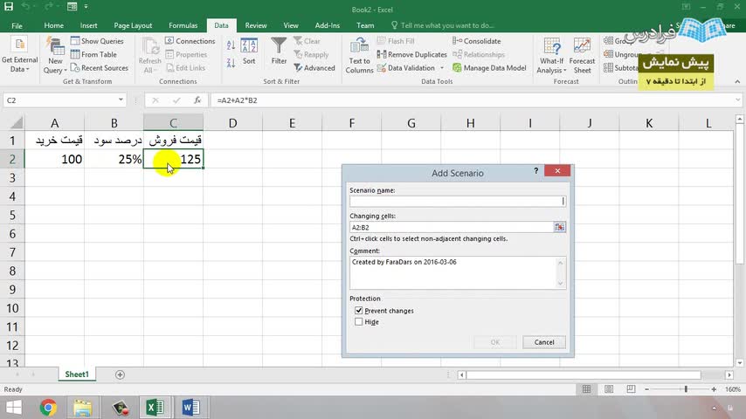The height and width of the screenshot is (419, 746).
Task: Click Remove Duplicates
Action: 412,54
